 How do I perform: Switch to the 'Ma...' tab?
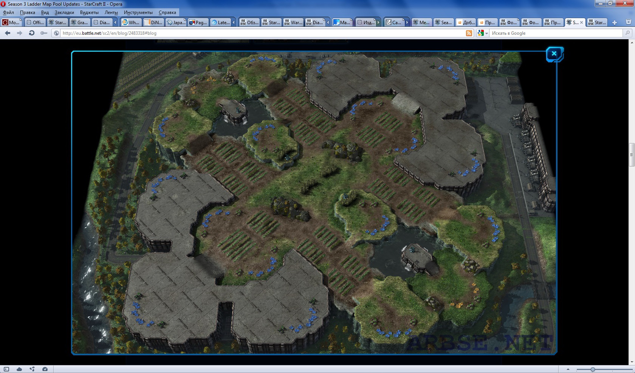click(x=342, y=23)
